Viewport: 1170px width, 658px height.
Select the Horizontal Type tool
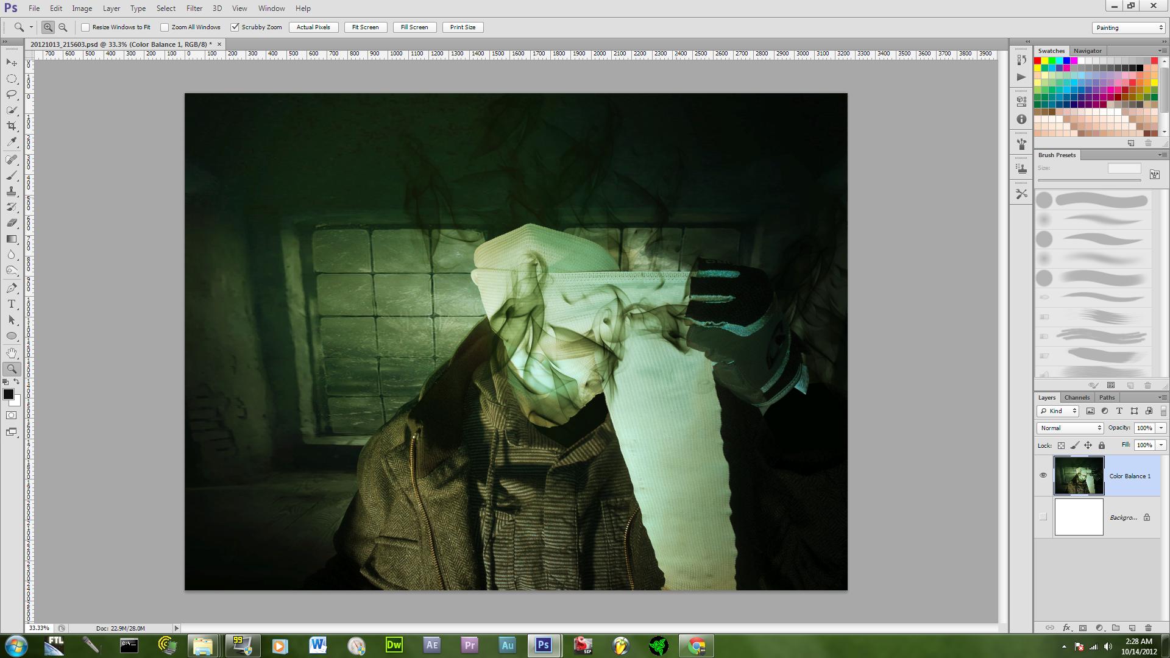click(12, 304)
